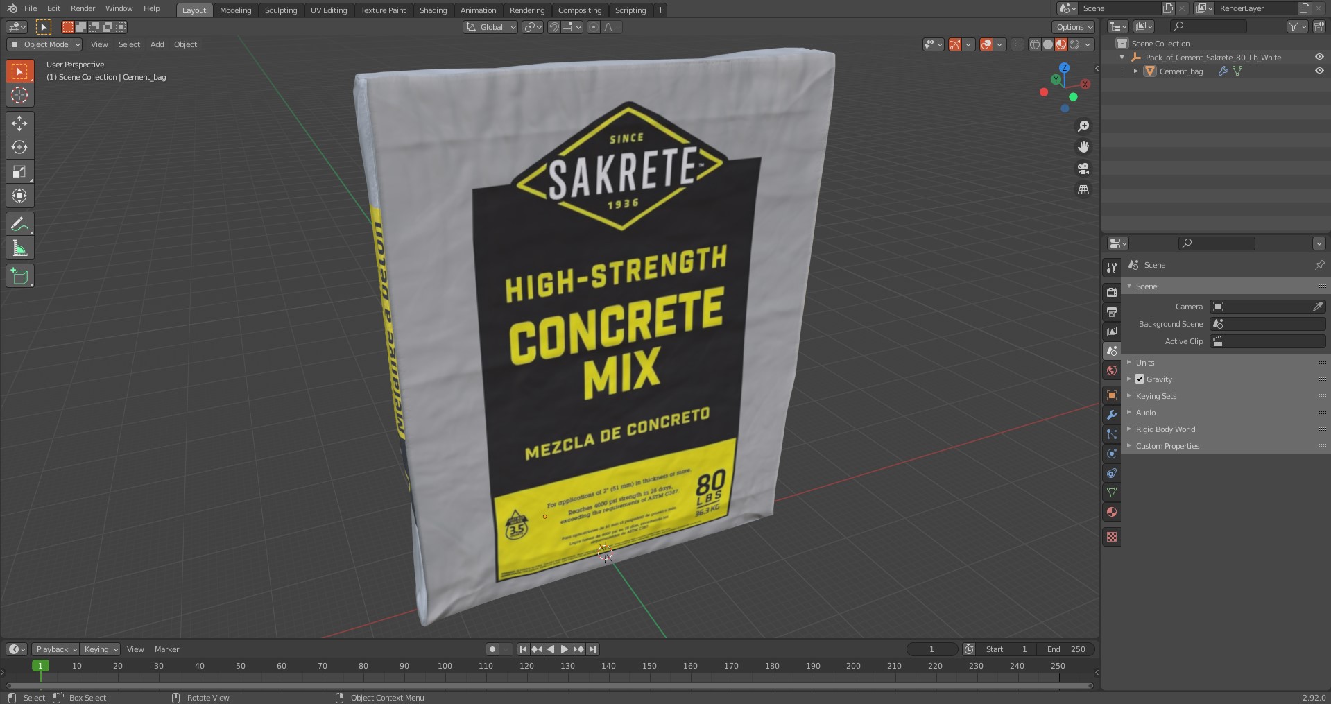Image resolution: width=1331 pixels, height=704 pixels.
Task: Open Render properties tab
Action: point(1112,293)
